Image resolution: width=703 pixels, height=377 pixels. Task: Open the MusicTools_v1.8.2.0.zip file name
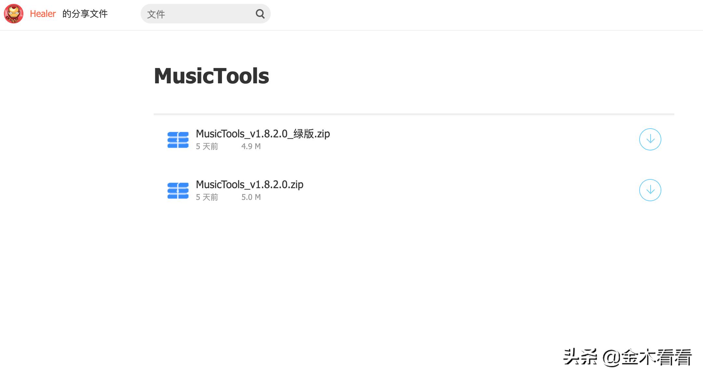(x=249, y=185)
